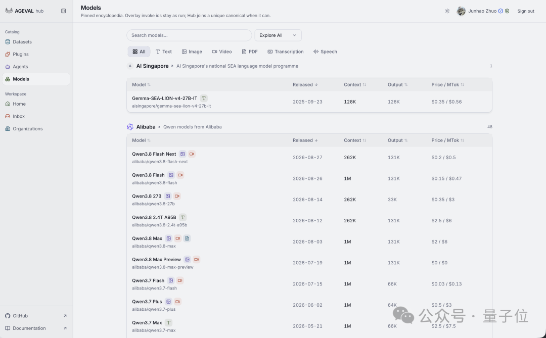546x338 pixels.
Task: Sort AI Singapore table by Price / MTok
Action: click(447, 84)
